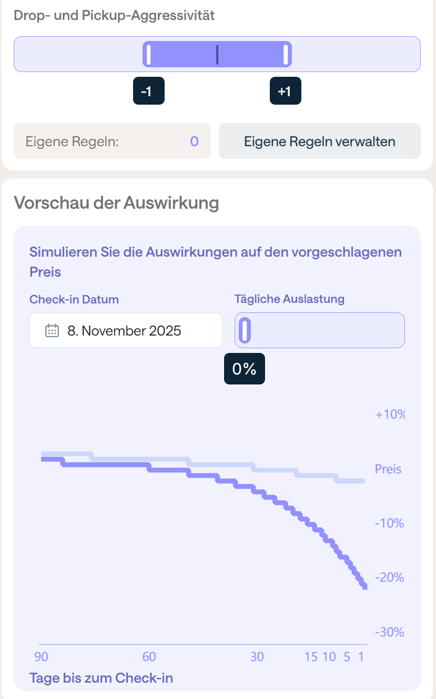Click the Vorschau der Auswirkung heading
Viewport: 436px width, 699px height.
tap(116, 202)
